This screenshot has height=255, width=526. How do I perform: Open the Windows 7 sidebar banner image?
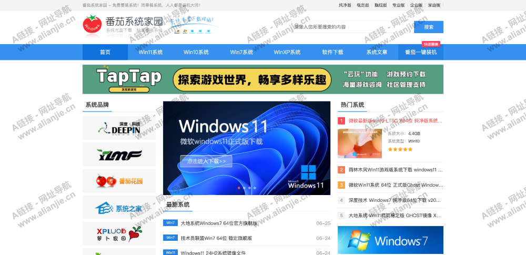click(390, 240)
